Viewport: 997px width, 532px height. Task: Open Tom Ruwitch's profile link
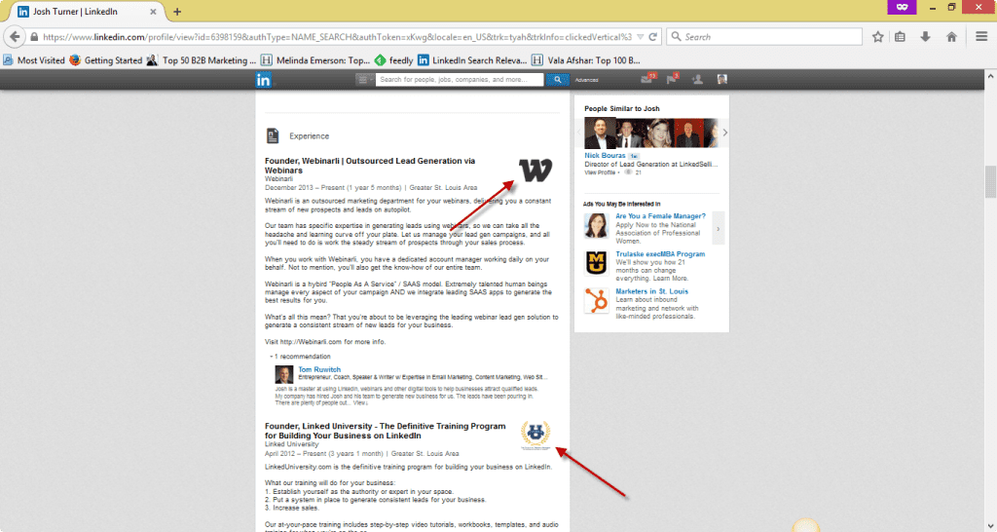coord(319,369)
